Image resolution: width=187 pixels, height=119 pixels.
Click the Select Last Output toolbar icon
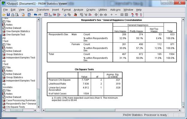(76, 15)
